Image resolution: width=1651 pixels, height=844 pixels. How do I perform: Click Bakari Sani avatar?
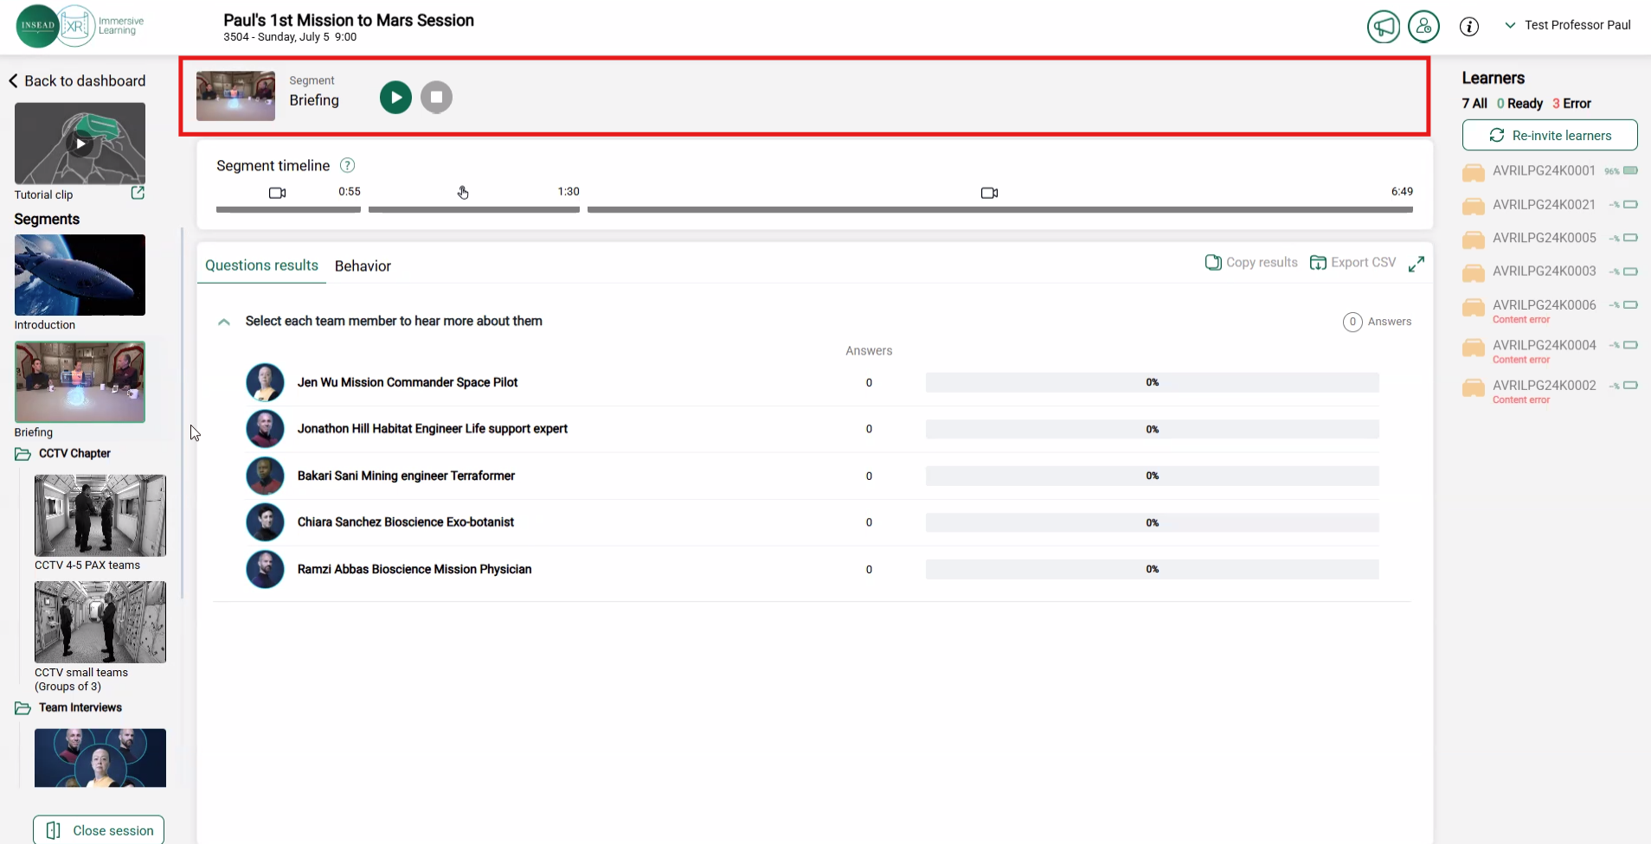point(265,476)
